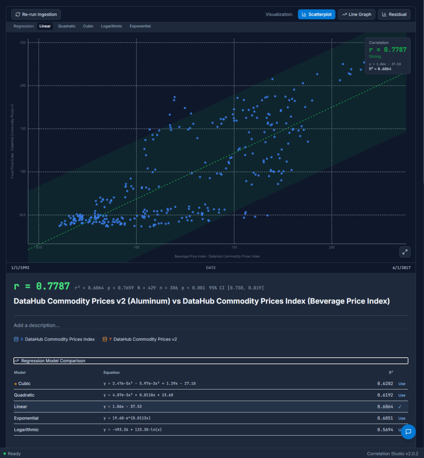This screenshot has width=424, height=458.
Task: Click the Model column header
Action: [20, 372]
